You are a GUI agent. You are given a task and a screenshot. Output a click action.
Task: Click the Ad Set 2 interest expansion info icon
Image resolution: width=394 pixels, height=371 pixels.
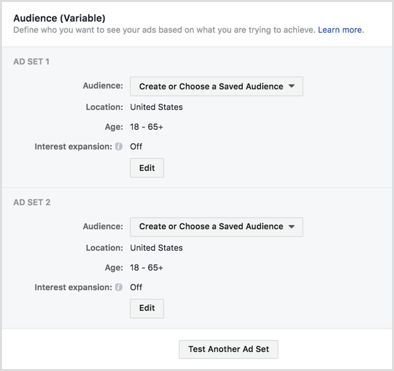(x=119, y=287)
